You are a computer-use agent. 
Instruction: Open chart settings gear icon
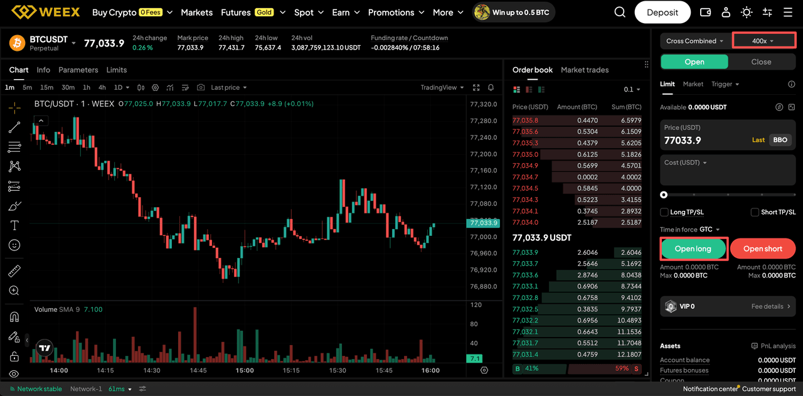coord(155,87)
